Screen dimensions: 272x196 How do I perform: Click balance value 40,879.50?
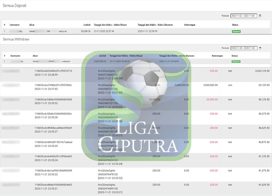pos(264,142)
